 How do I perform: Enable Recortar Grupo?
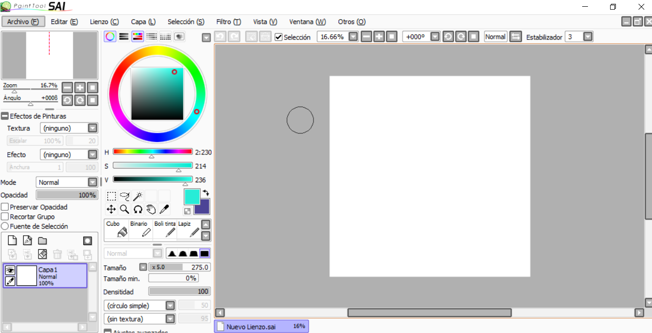[x=5, y=217]
